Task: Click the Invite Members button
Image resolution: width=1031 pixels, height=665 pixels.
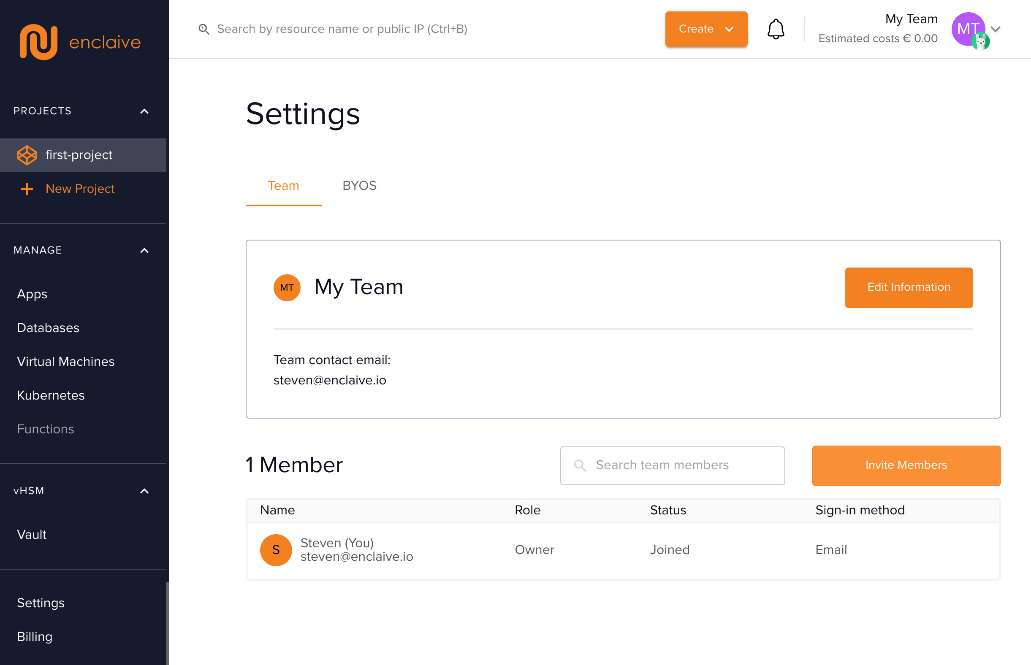Action: click(906, 465)
